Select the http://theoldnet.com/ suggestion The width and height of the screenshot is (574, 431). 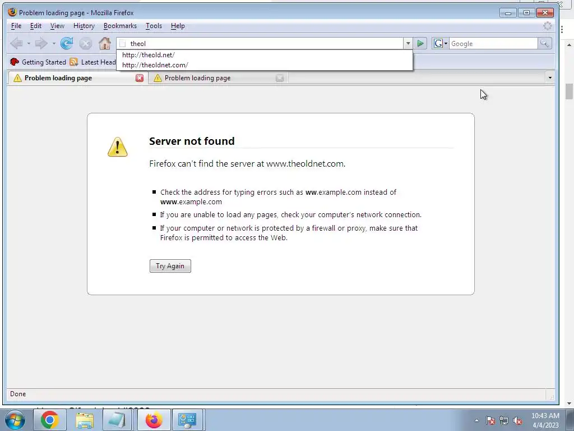point(265,65)
